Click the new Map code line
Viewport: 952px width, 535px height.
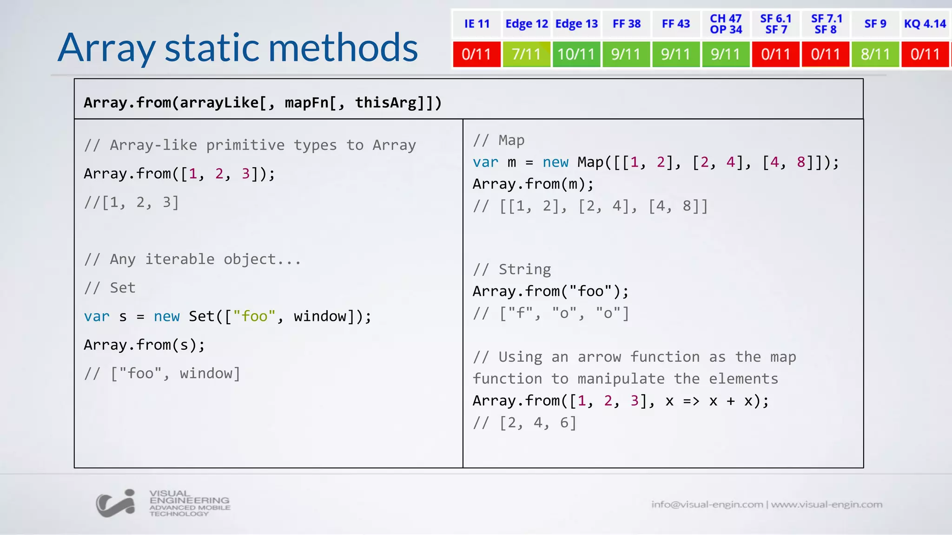655,162
